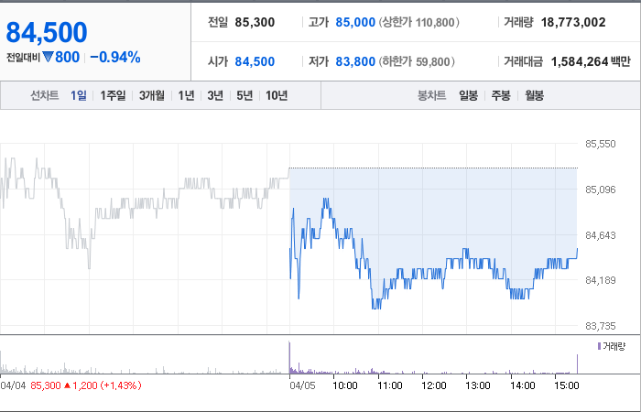The width and height of the screenshot is (641, 412).
Task: Click the tall opening volume bar at 04/05
Action: coord(290,358)
